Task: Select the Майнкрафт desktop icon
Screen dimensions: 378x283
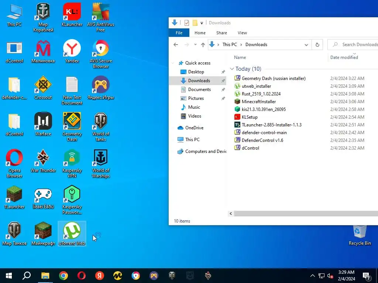Action: (x=43, y=234)
